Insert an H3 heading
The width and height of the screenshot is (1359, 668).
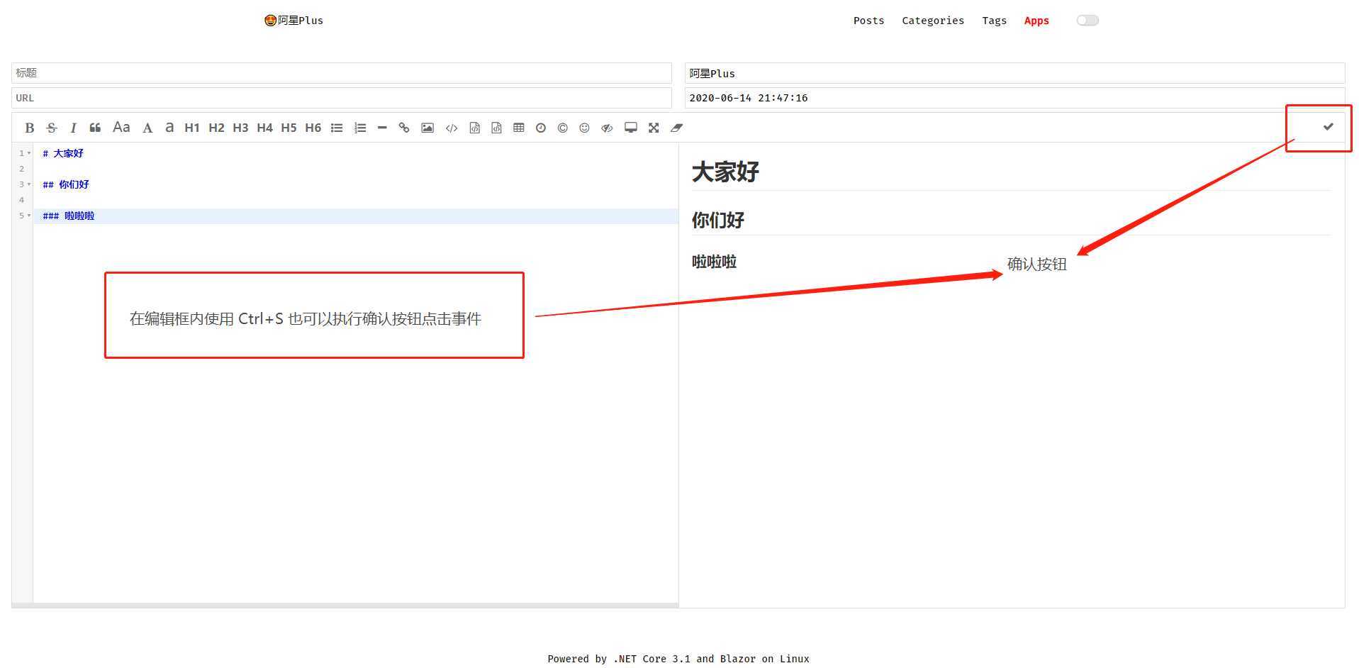coord(240,128)
